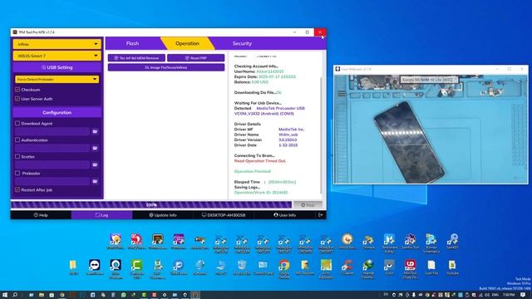Viewport: 532px width, 299px height.
Task: Open the Youtube folder on desktop
Action: [x=452, y=267]
